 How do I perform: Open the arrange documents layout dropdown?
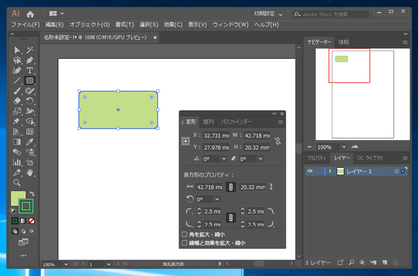(x=57, y=13)
